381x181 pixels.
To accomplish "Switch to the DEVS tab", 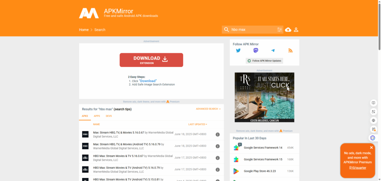I will [x=109, y=116].
